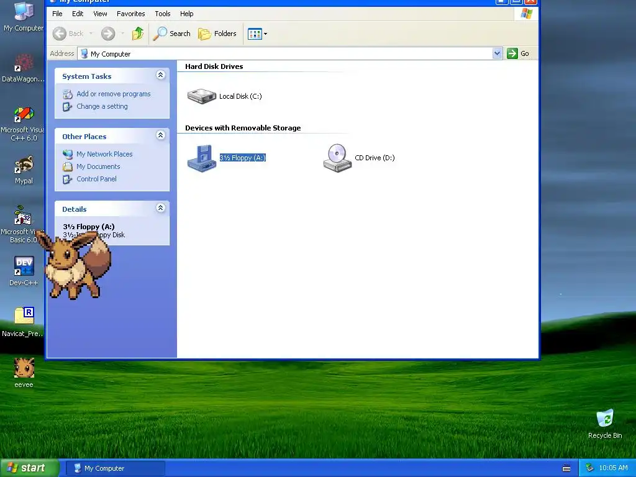The width and height of the screenshot is (636, 477).
Task: Open the Edit menu
Action: click(x=78, y=14)
